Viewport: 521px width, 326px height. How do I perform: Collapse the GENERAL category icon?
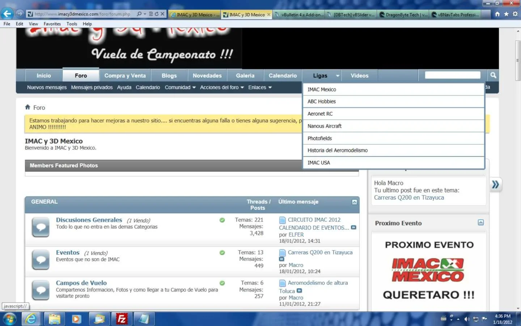pyautogui.click(x=355, y=202)
